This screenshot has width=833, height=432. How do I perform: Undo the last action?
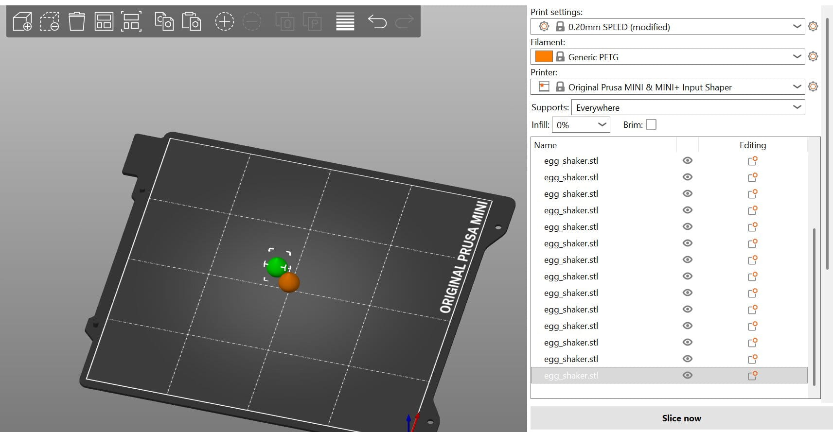click(x=377, y=21)
